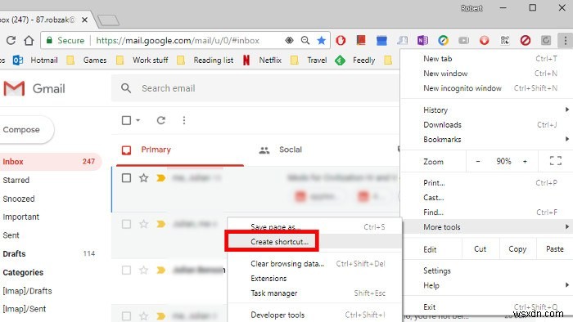The width and height of the screenshot is (573, 322).
Task: Open the select-all dropdown arrow
Action: pos(138,120)
